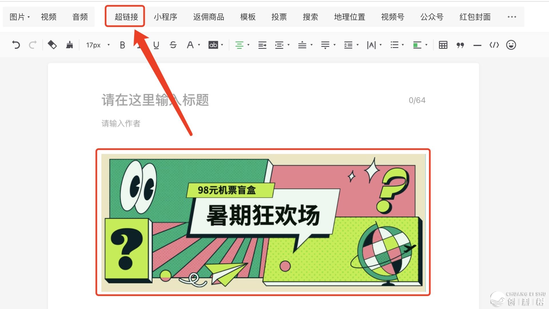Viewport: 549px width, 309px height.
Task: Expand the 图片 image dropdown
Action: point(19,17)
